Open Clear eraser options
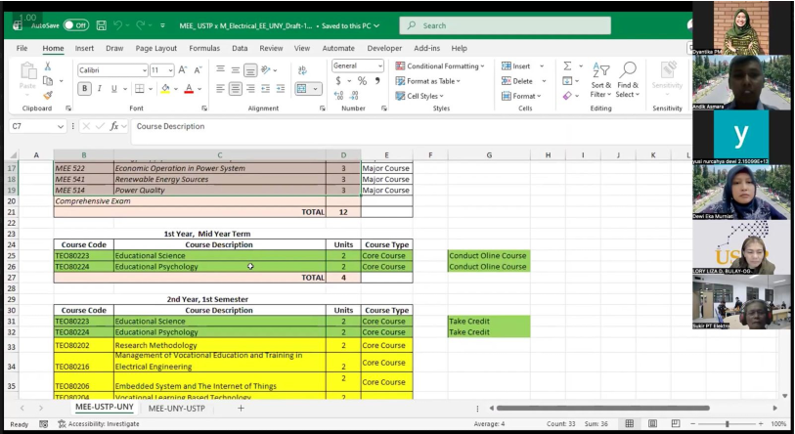 click(x=567, y=96)
